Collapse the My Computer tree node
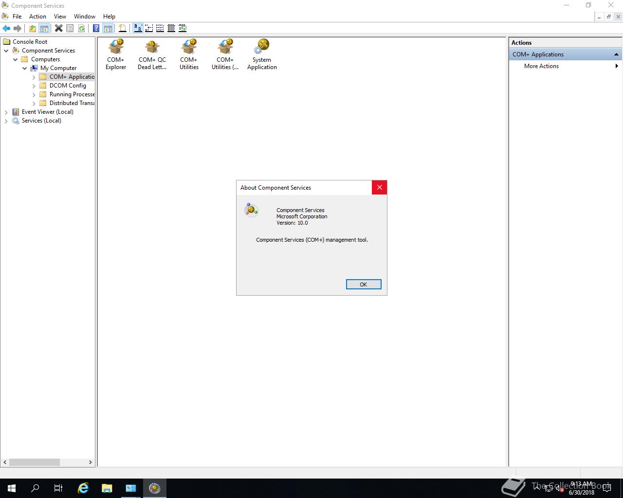The height and width of the screenshot is (498, 623). tap(25, 68)
